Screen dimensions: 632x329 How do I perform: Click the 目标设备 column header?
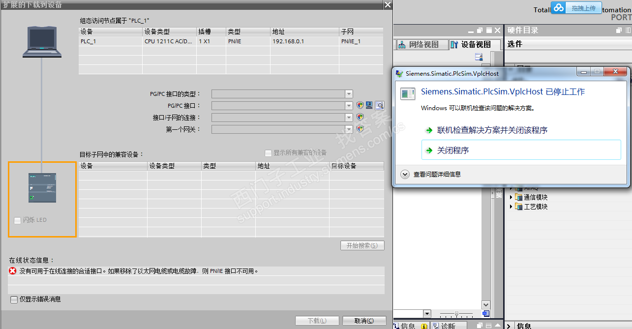(356, 166)
